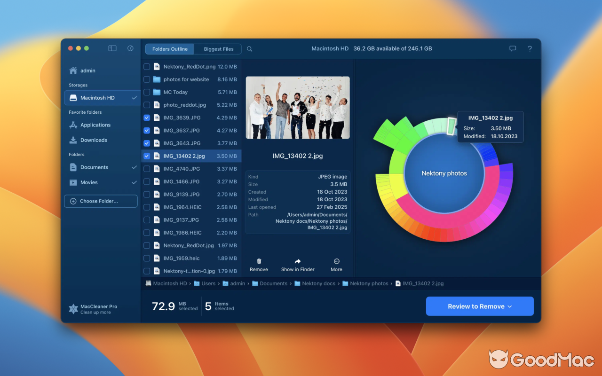The image size is (602, 376).
Task: Toggle the sidebar panel icon
Action: click(112, 48)
